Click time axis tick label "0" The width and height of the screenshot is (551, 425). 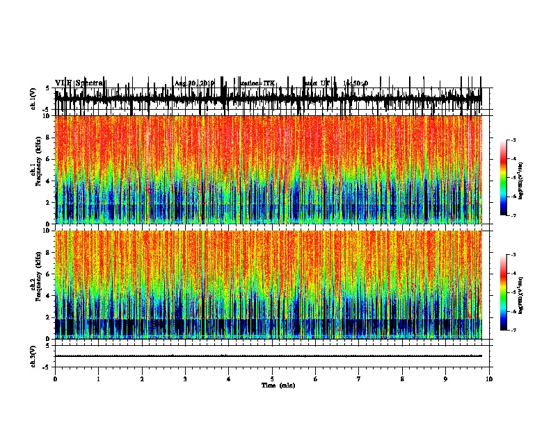55,379
